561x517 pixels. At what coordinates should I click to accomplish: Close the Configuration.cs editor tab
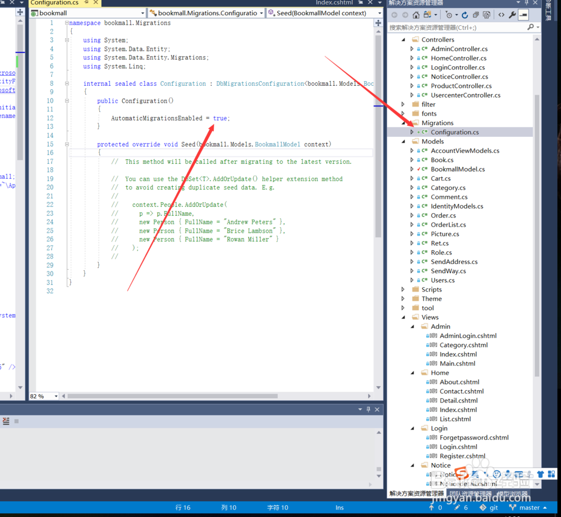coord(96,2)
